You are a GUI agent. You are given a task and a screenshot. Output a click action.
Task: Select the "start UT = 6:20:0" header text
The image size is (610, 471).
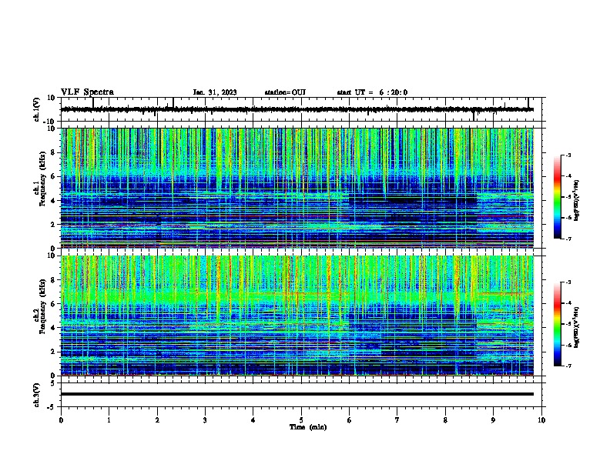372,92
